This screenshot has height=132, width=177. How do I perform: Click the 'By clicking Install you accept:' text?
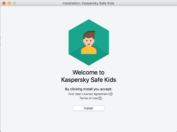(x=88, y=89)
